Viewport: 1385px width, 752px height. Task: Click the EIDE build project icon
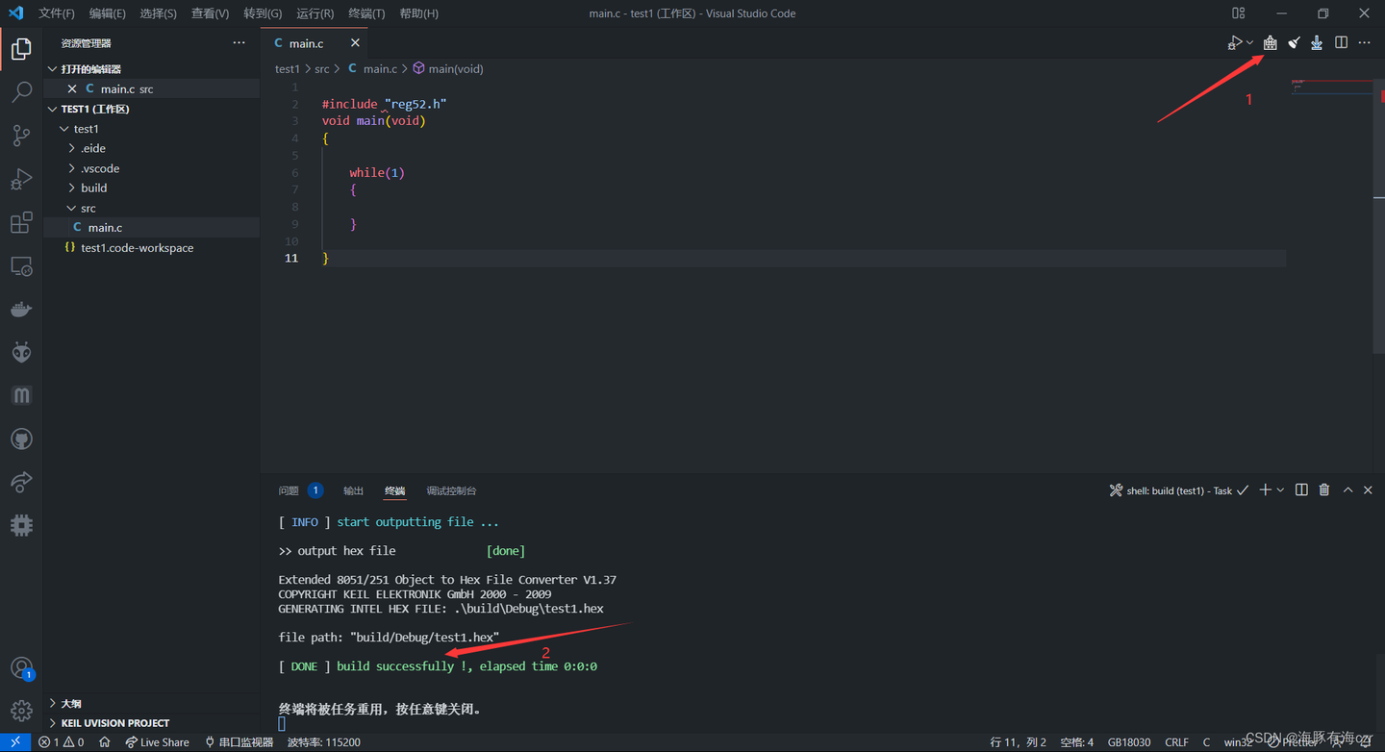1270,42
